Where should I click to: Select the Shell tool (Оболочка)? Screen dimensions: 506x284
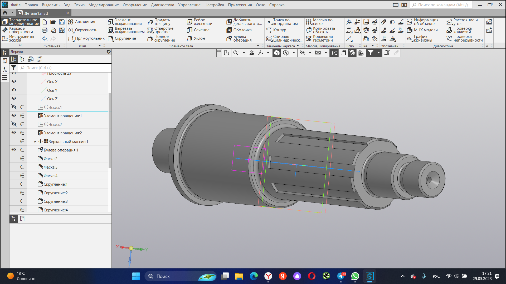239,30
